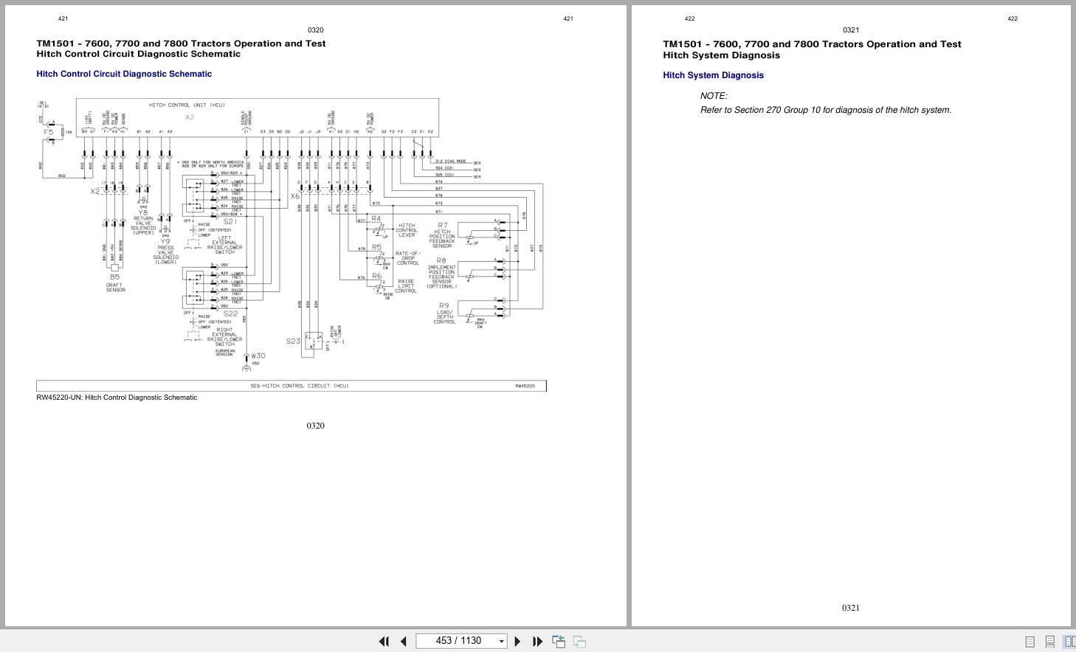
Task: Go to the next page
Action: tap(517, 642)
